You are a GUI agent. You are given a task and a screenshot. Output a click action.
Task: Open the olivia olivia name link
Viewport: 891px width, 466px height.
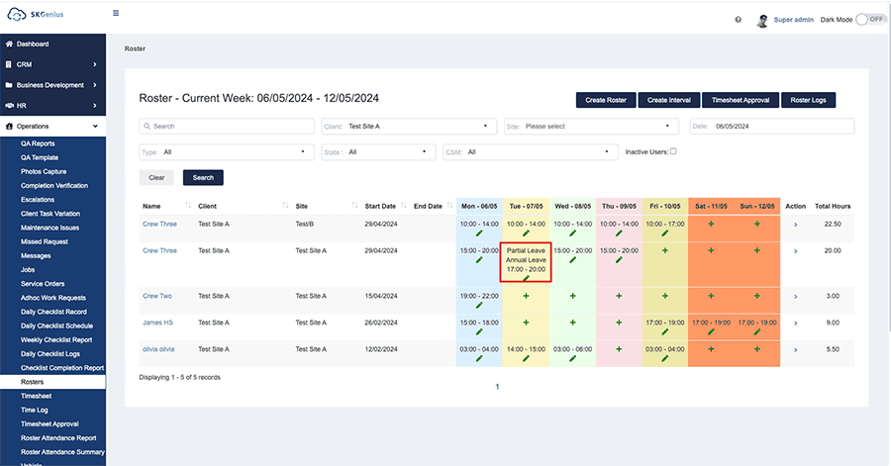click(x=158, y=349)
